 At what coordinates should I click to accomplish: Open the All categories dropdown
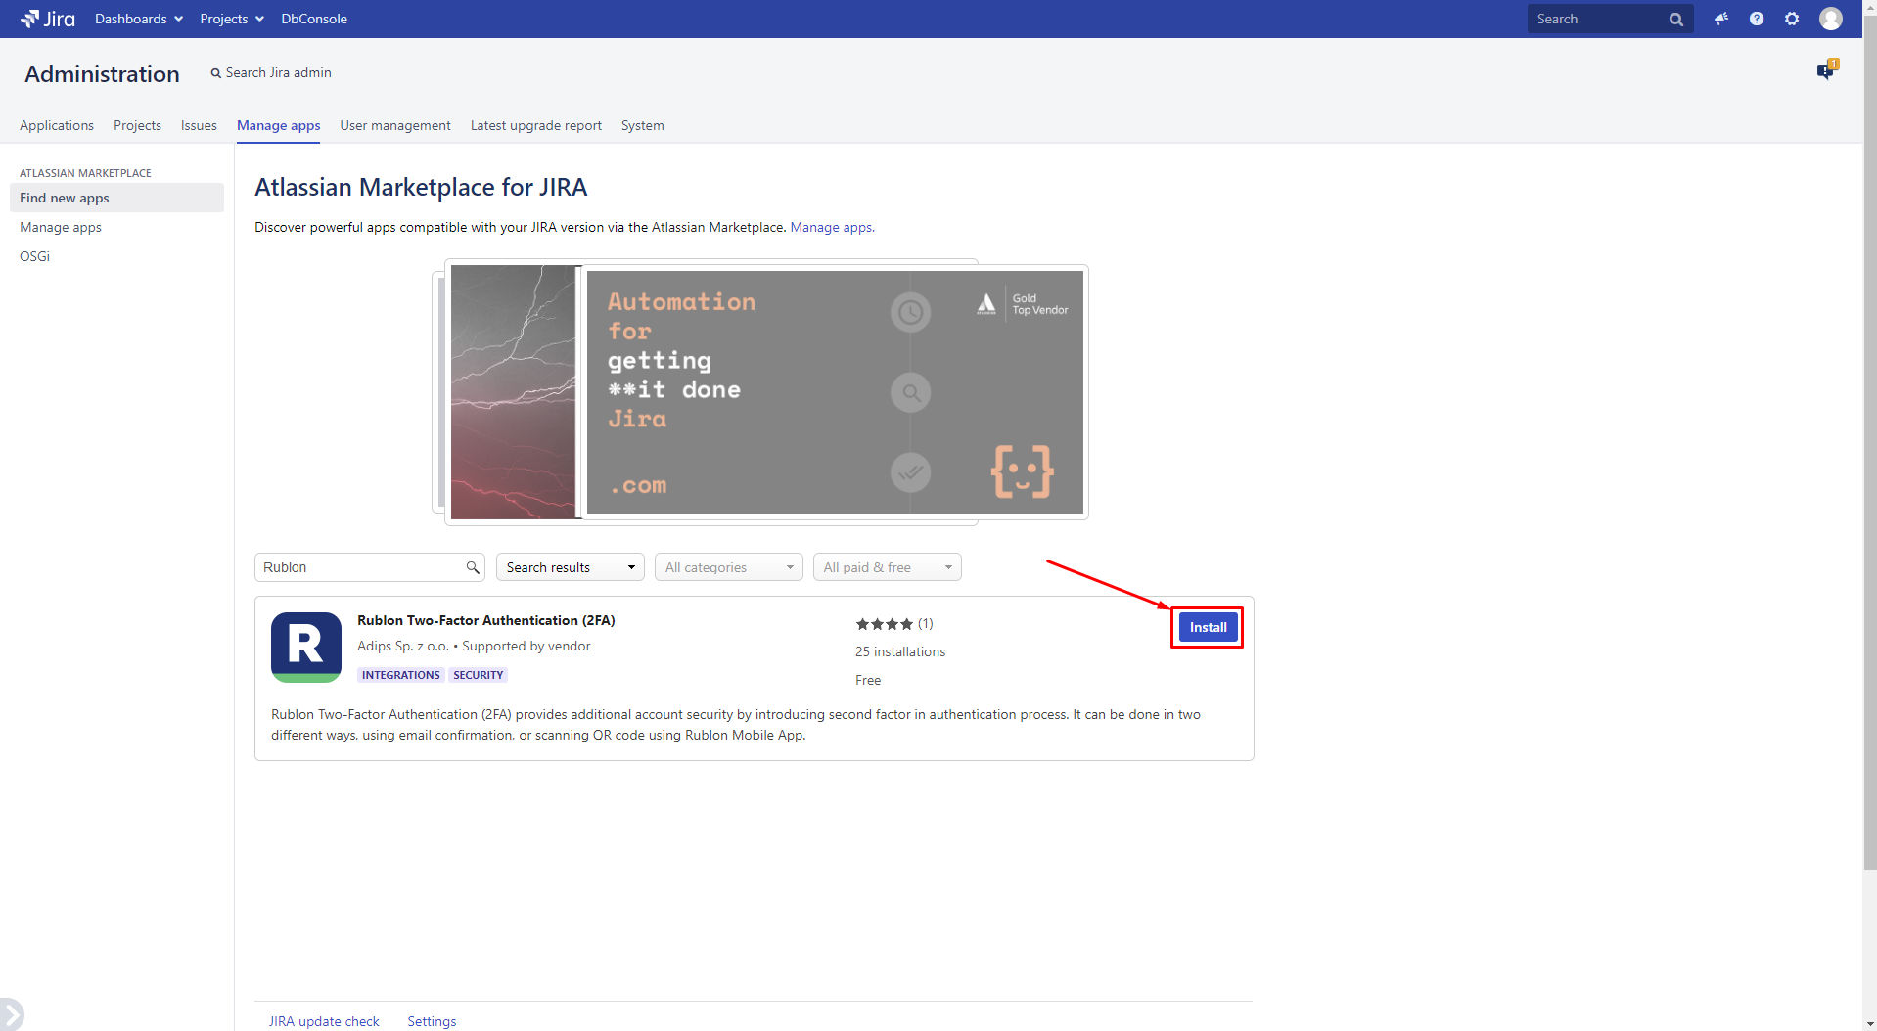tap(728, 567)
